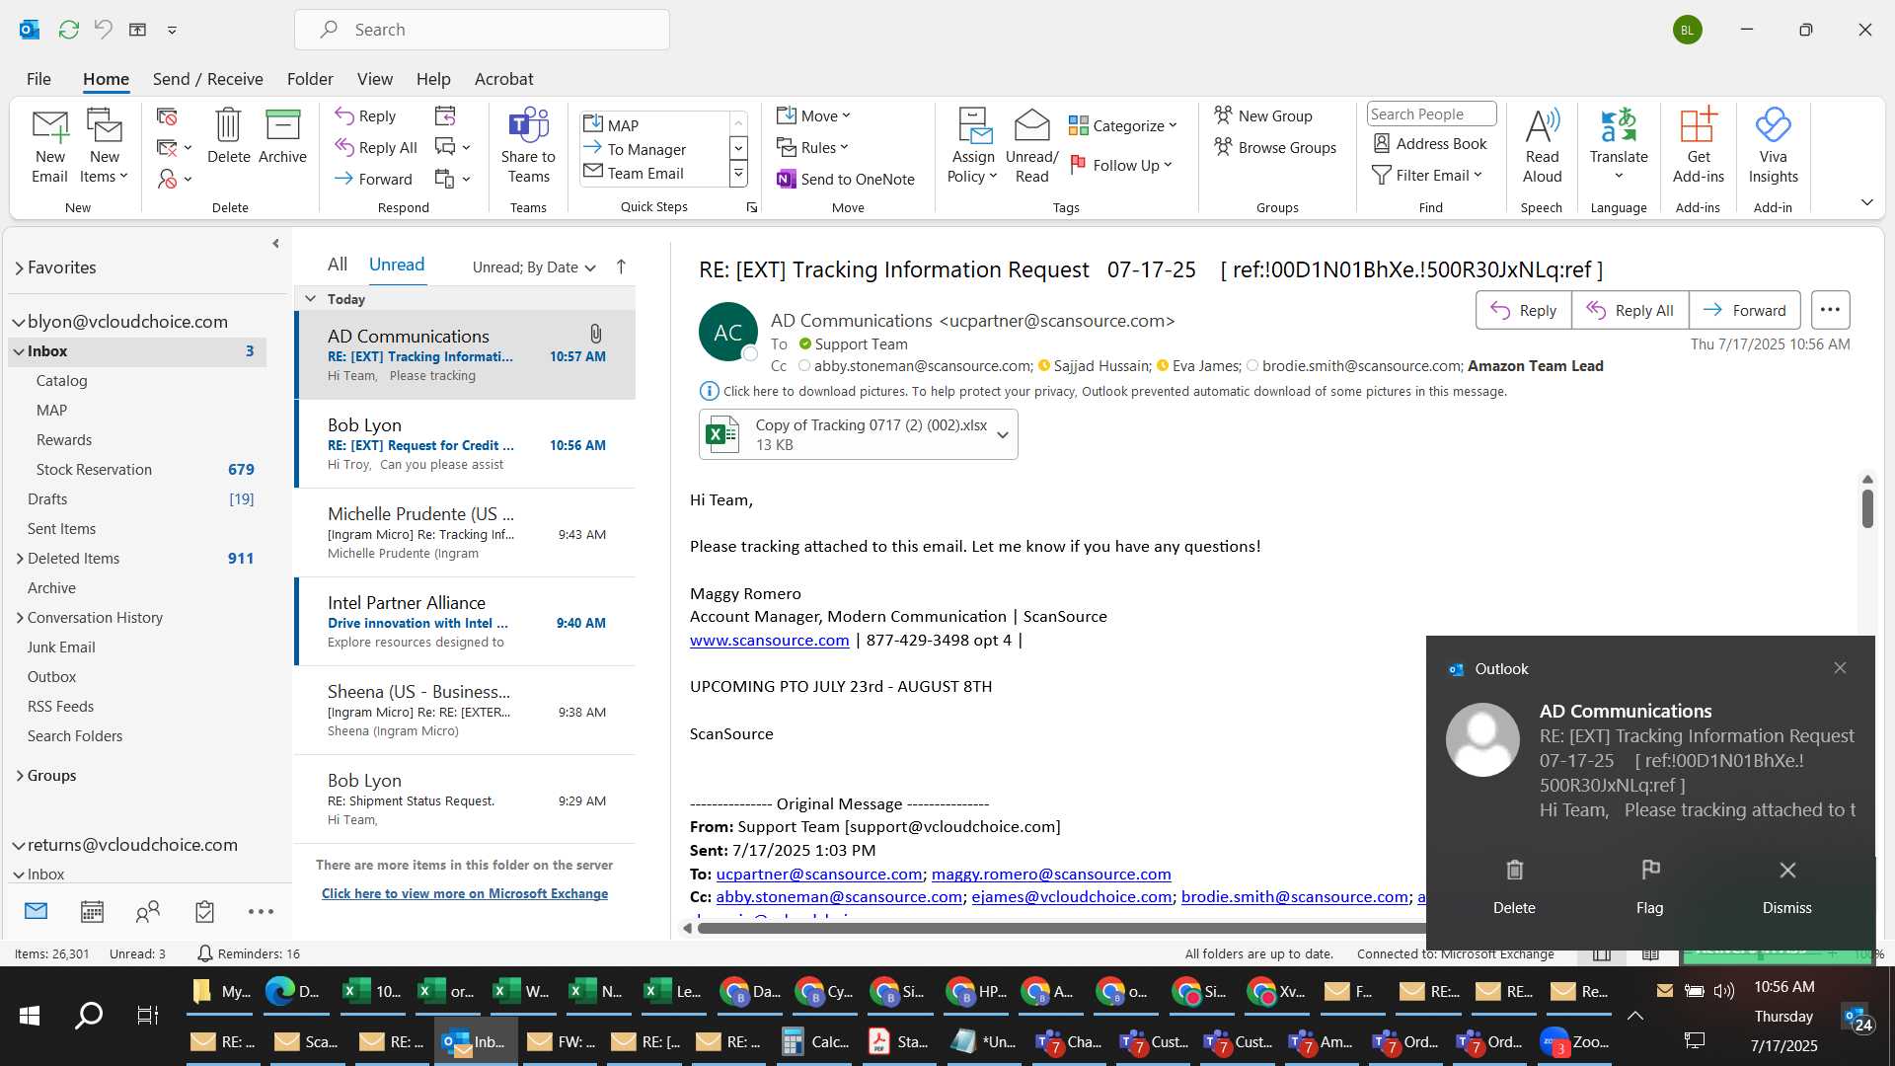Expand the Conversation History folder
1895x1066 pixels.
[20, 618]
